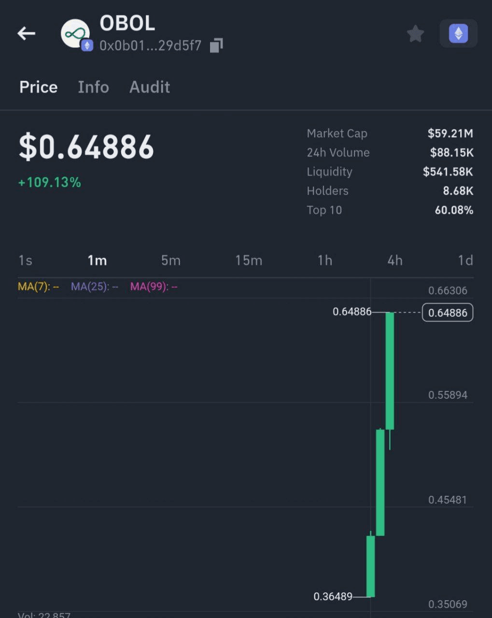Click the 0.45481 price axis label
This screenshot has width=492, height=618.
point(448,500)
